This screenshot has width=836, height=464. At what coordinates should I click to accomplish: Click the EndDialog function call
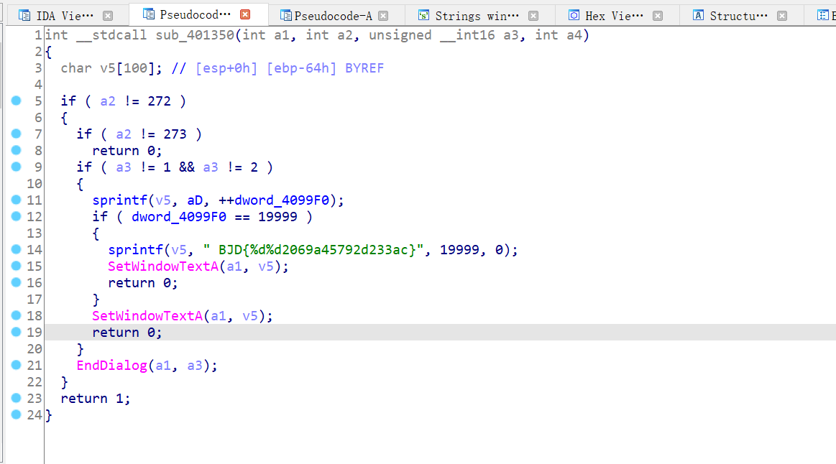[112, 366]
